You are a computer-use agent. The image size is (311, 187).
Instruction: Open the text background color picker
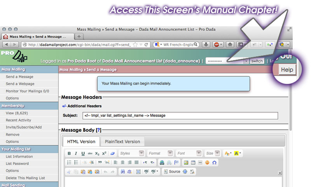coord(238,153)
